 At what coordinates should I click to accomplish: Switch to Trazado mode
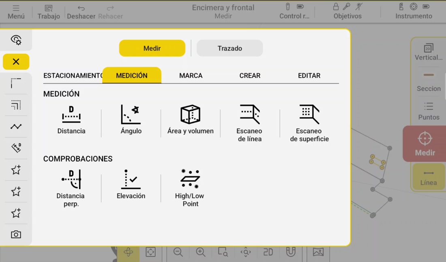tap(230, 48)
